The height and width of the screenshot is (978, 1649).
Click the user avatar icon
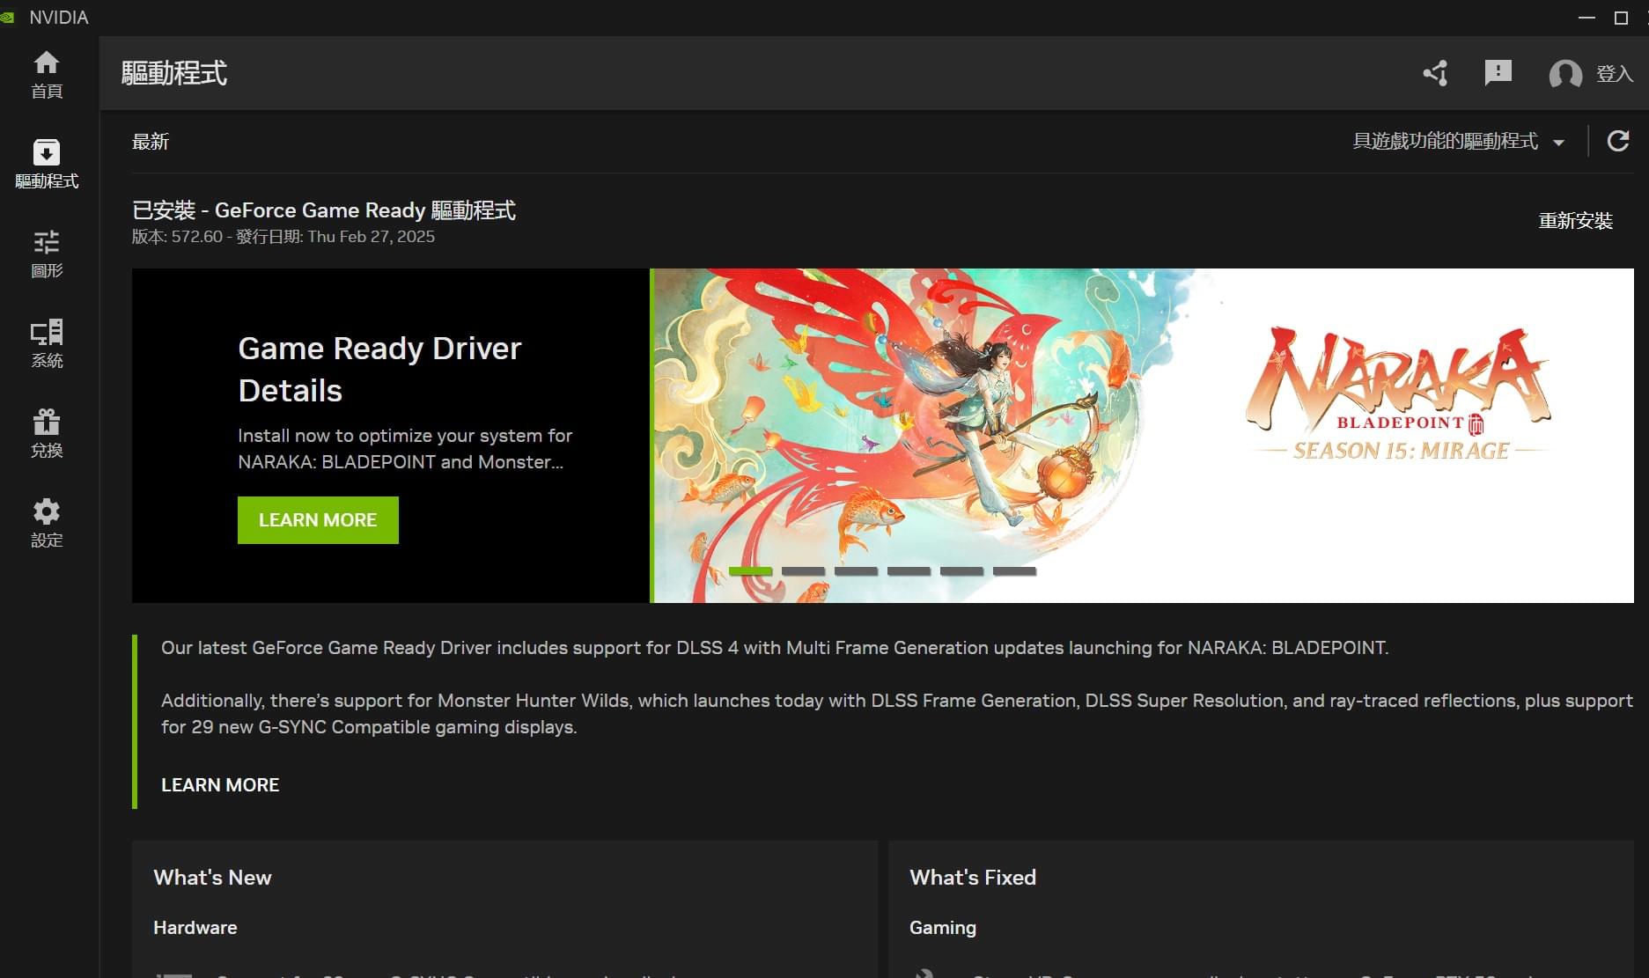[1565, 74]
